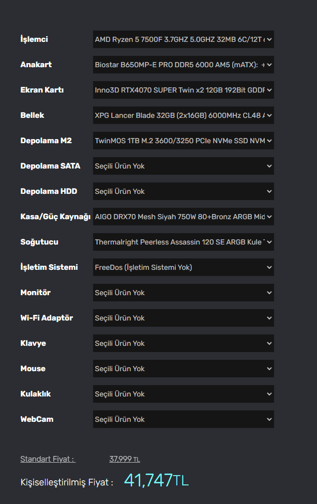
Task: Open the Mouse selection dropdown
Action: 183,369
